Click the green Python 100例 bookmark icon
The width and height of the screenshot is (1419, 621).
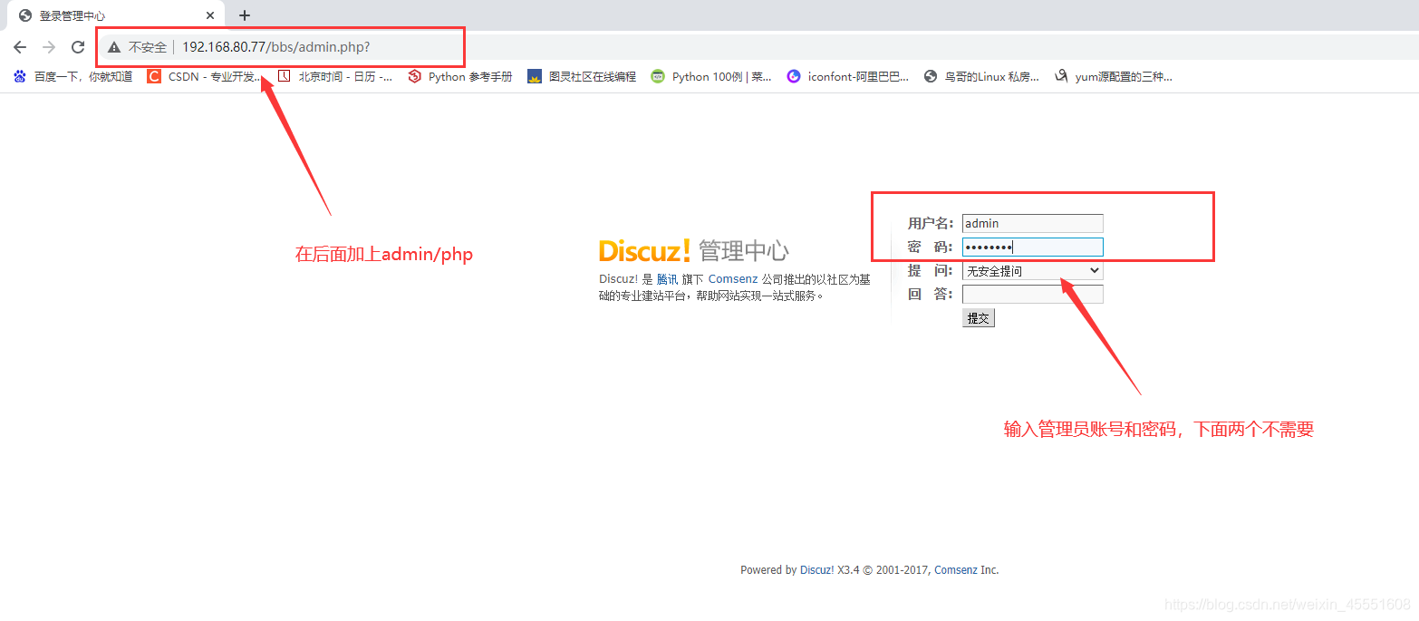coord(658,77)
